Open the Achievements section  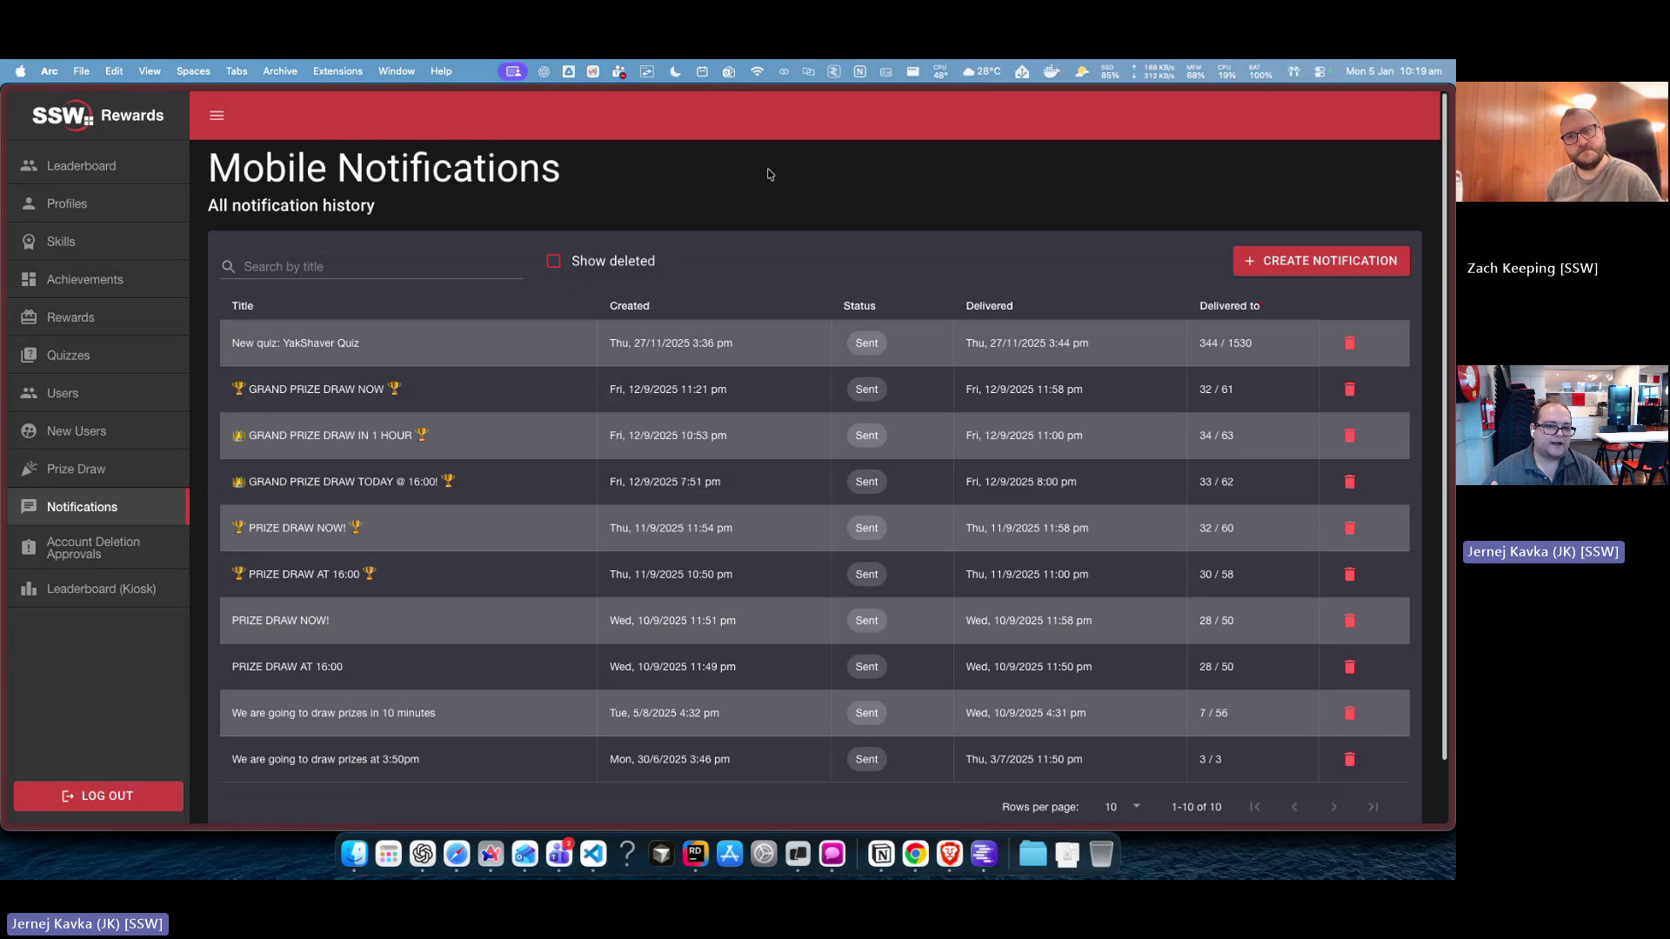pyautogui.click(x=84, y=279)
